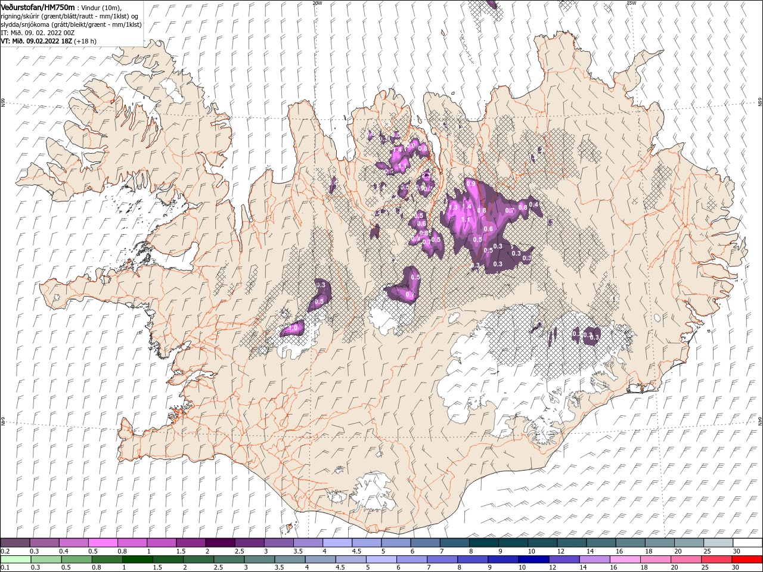Click the 7 label in the lower legend row
This screenshot has width=763, height=572.
click(x=429, y=568)
